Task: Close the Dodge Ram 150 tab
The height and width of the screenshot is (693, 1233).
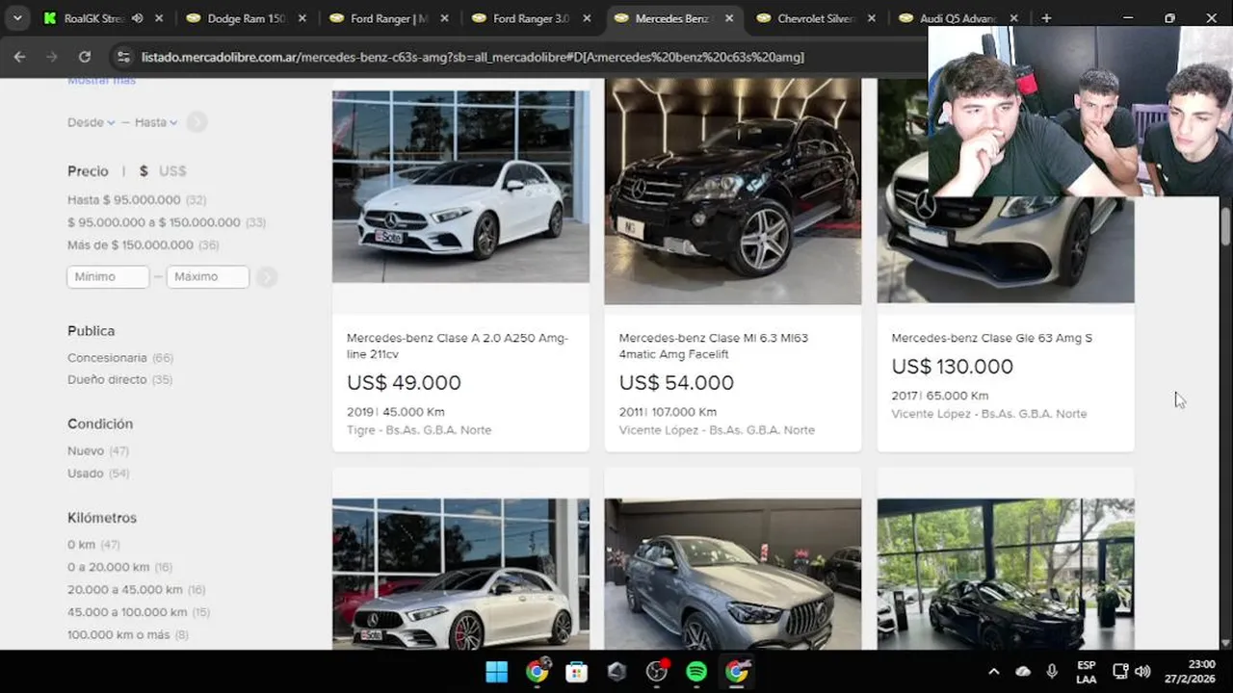Action: point(302,18)
